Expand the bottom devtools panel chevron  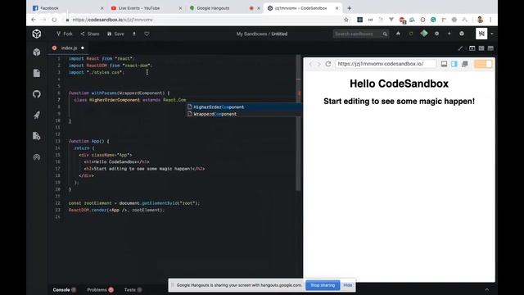pos(487,289)
